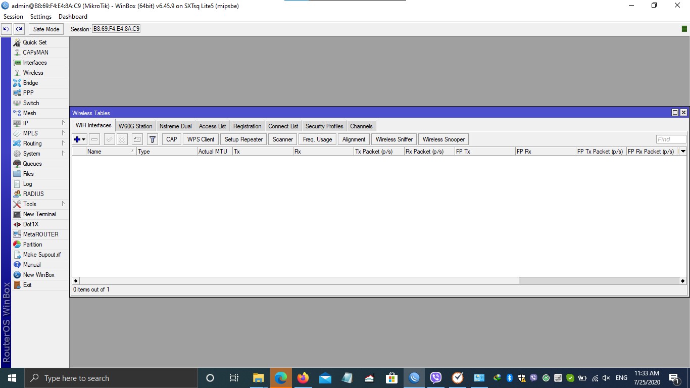Click Make Supout.rif

pos(40,255)
